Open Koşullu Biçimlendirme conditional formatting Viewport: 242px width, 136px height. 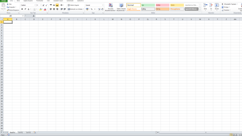tap(111, 7)
